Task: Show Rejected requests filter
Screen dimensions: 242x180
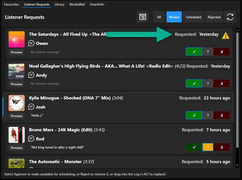Action: [x=214, y=17]
